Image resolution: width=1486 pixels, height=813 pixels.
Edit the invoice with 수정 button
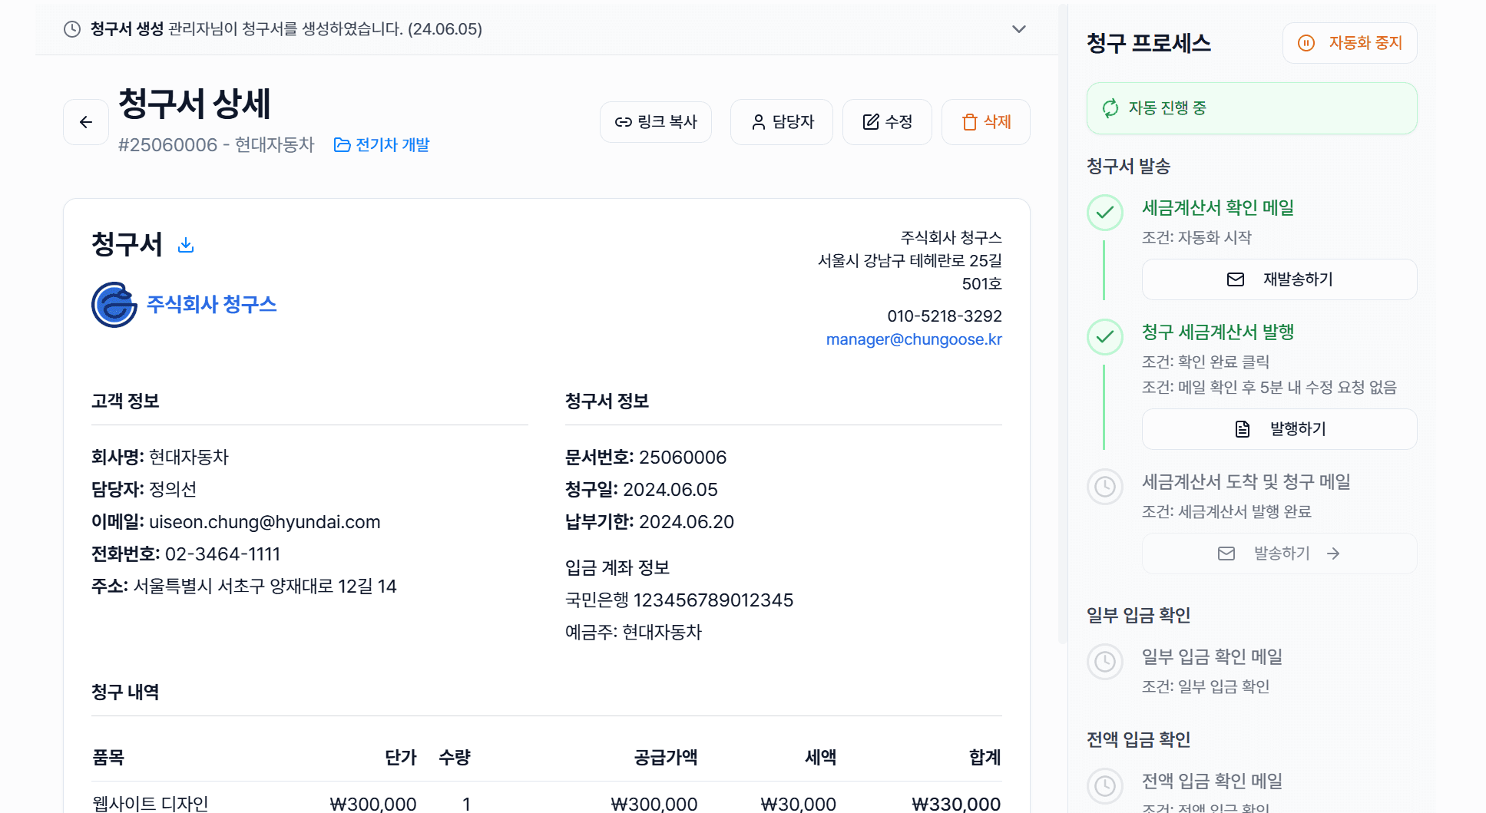coord(887,122)
